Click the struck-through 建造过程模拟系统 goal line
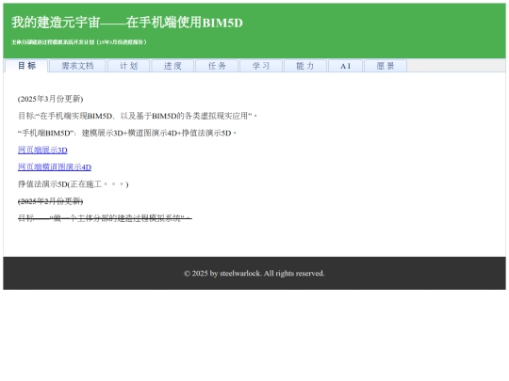Image resolution: width=509 pixels, height=381 pixels. (x=105, y=218)
